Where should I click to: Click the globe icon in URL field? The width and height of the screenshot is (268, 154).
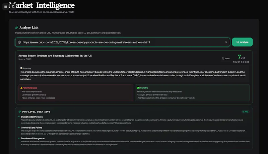19,42
